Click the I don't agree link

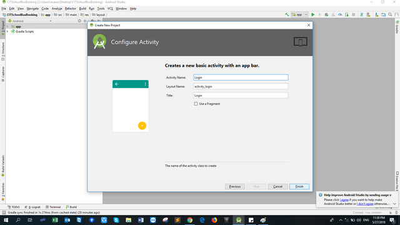(x=365, y=204)
